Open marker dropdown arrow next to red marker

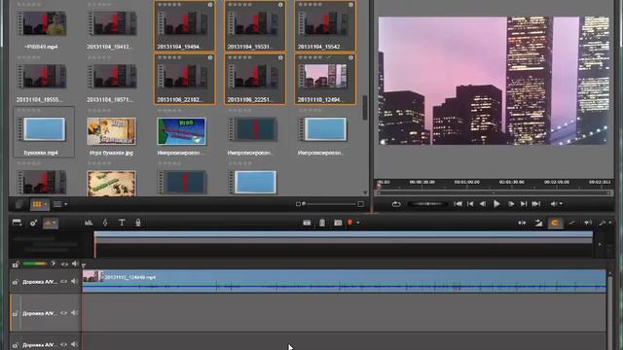pos(358,223)
